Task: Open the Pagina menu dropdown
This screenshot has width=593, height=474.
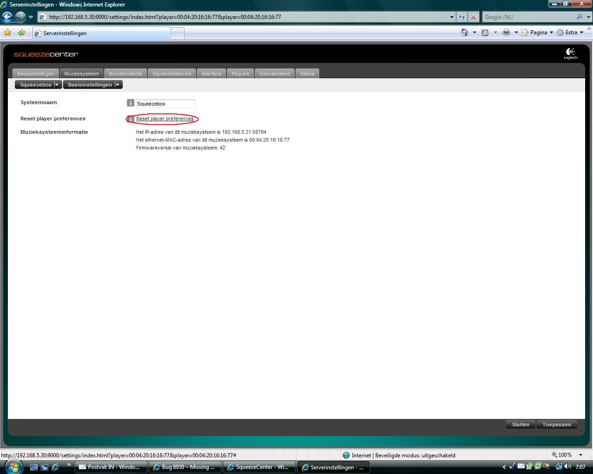Action: [x=537, y=32]
